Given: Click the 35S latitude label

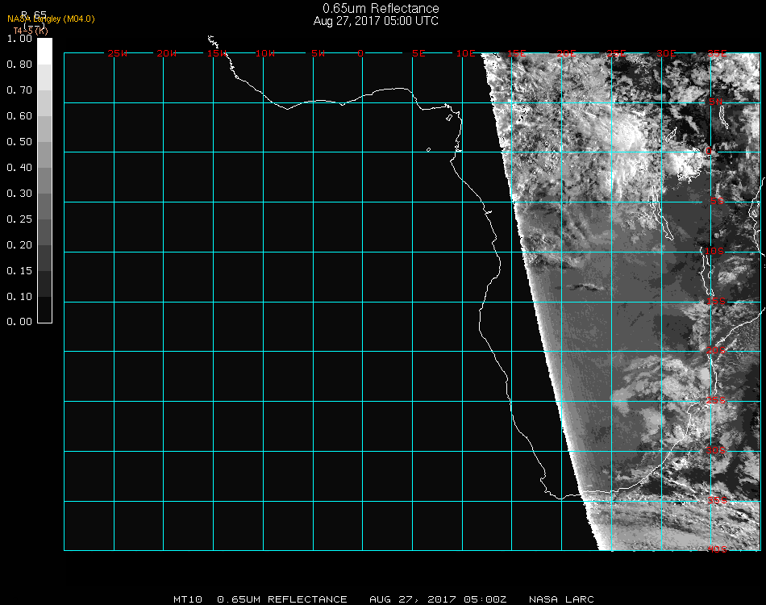Looking at the screenshot, I should coord(717,500).
